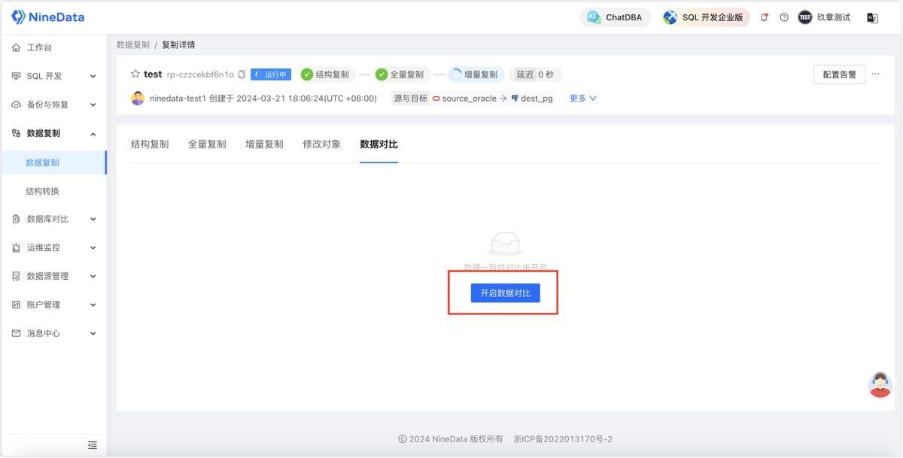
Task: Switch to the 结构复制 tab
Action: pos(150,144)
